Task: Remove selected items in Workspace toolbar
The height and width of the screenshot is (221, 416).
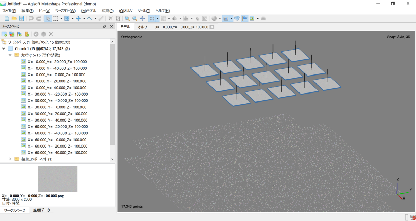Action: (51, 34)
